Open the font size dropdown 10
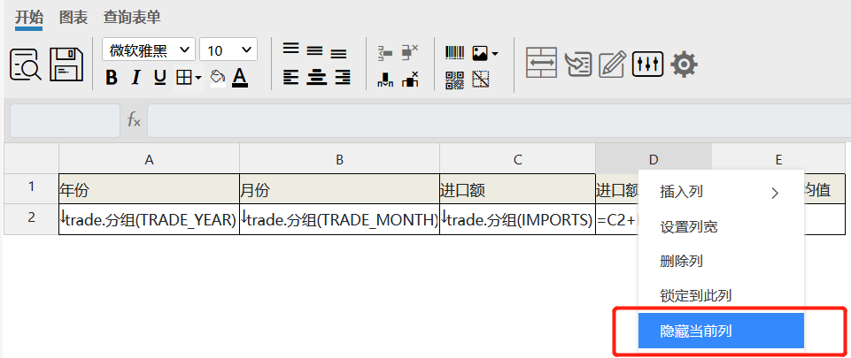This screenshot has height=358, width=851. pyautogui.click(x=228, y=50)
